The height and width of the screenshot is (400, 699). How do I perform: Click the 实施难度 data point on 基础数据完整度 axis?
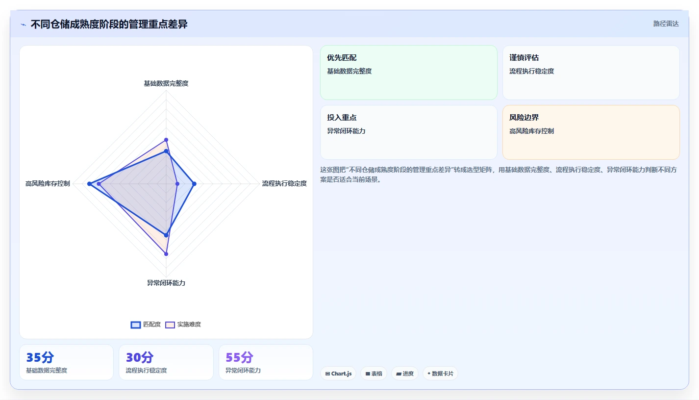(x=166, y=140)
